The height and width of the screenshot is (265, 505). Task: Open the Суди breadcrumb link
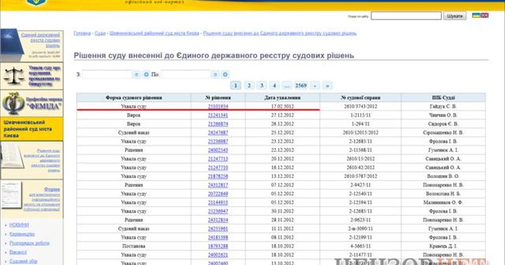100,33
